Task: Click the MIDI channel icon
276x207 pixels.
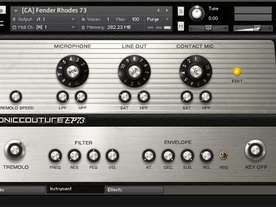Action: (x=14, y=27)
